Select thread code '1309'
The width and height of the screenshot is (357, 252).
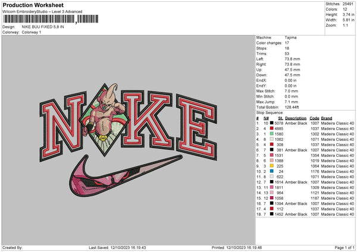tap(315, 187)
